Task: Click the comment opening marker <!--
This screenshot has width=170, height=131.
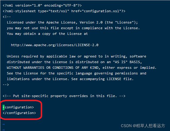Action: (7, 17)
